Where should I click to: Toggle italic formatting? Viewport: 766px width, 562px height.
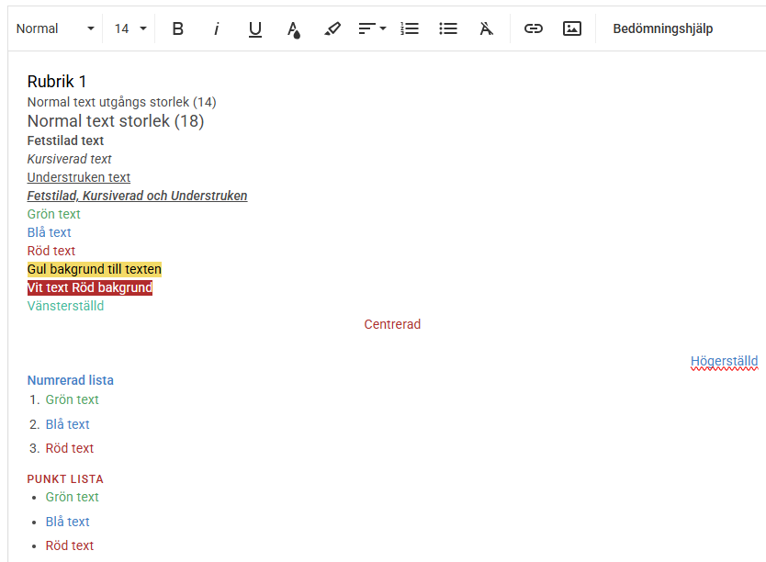click(x=217, y=28)
